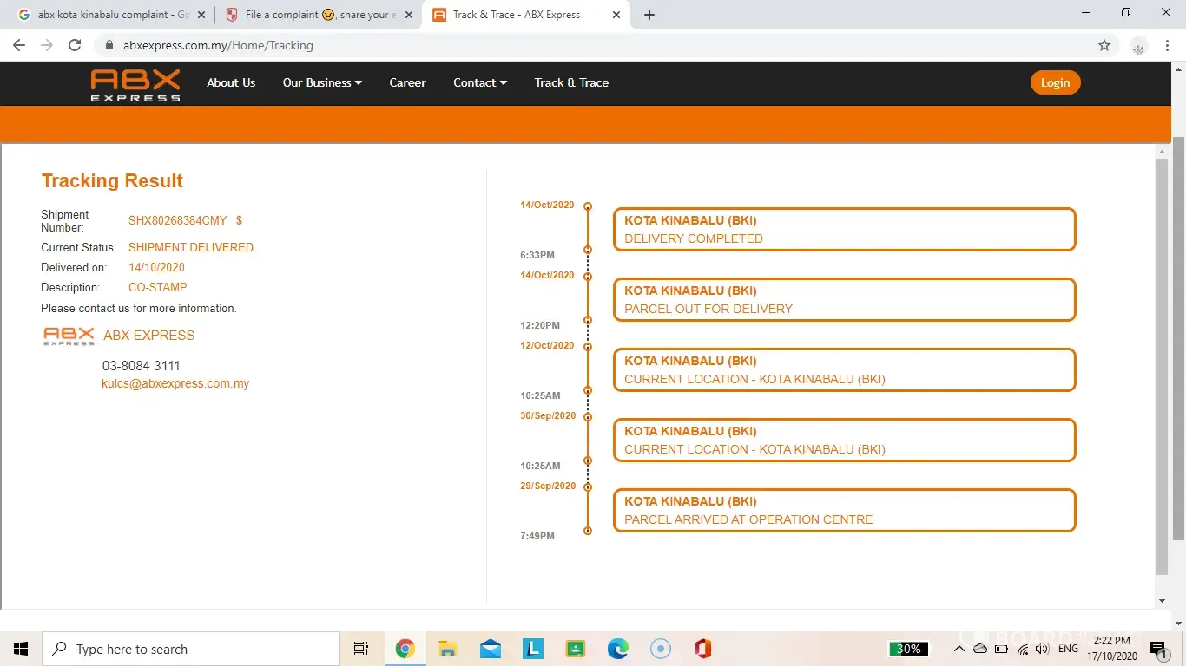The image size is (1186, 666).
Task: Open Chrome's three-dot menu
Action: pos(1167,45)
